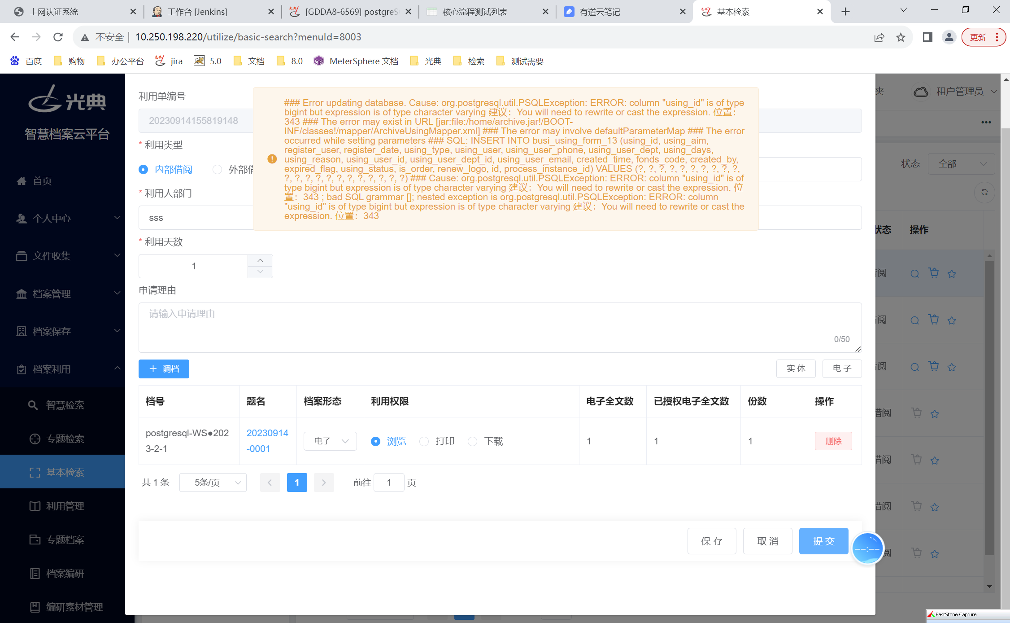
Task: Go to the previous pagination page arrow
Action: [270, 483]
